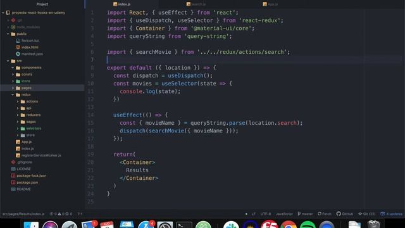Click line number 7 in the gutter
This screenshot has height=228, width=405.
(92, 60)
